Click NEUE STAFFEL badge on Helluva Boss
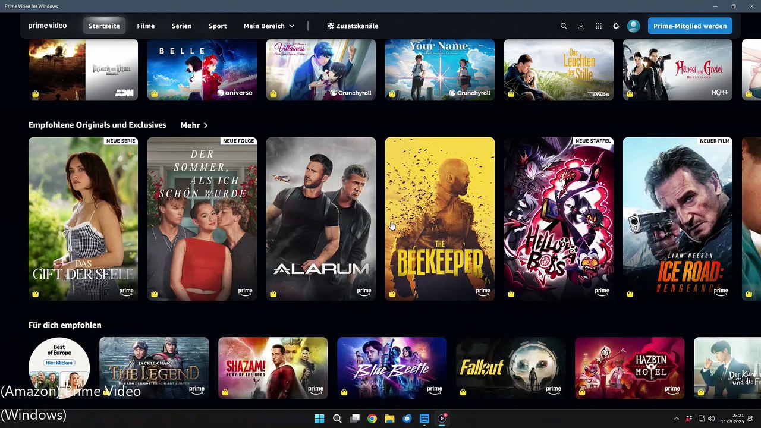This screenshot has height=428, width=761. coord(593,141)
